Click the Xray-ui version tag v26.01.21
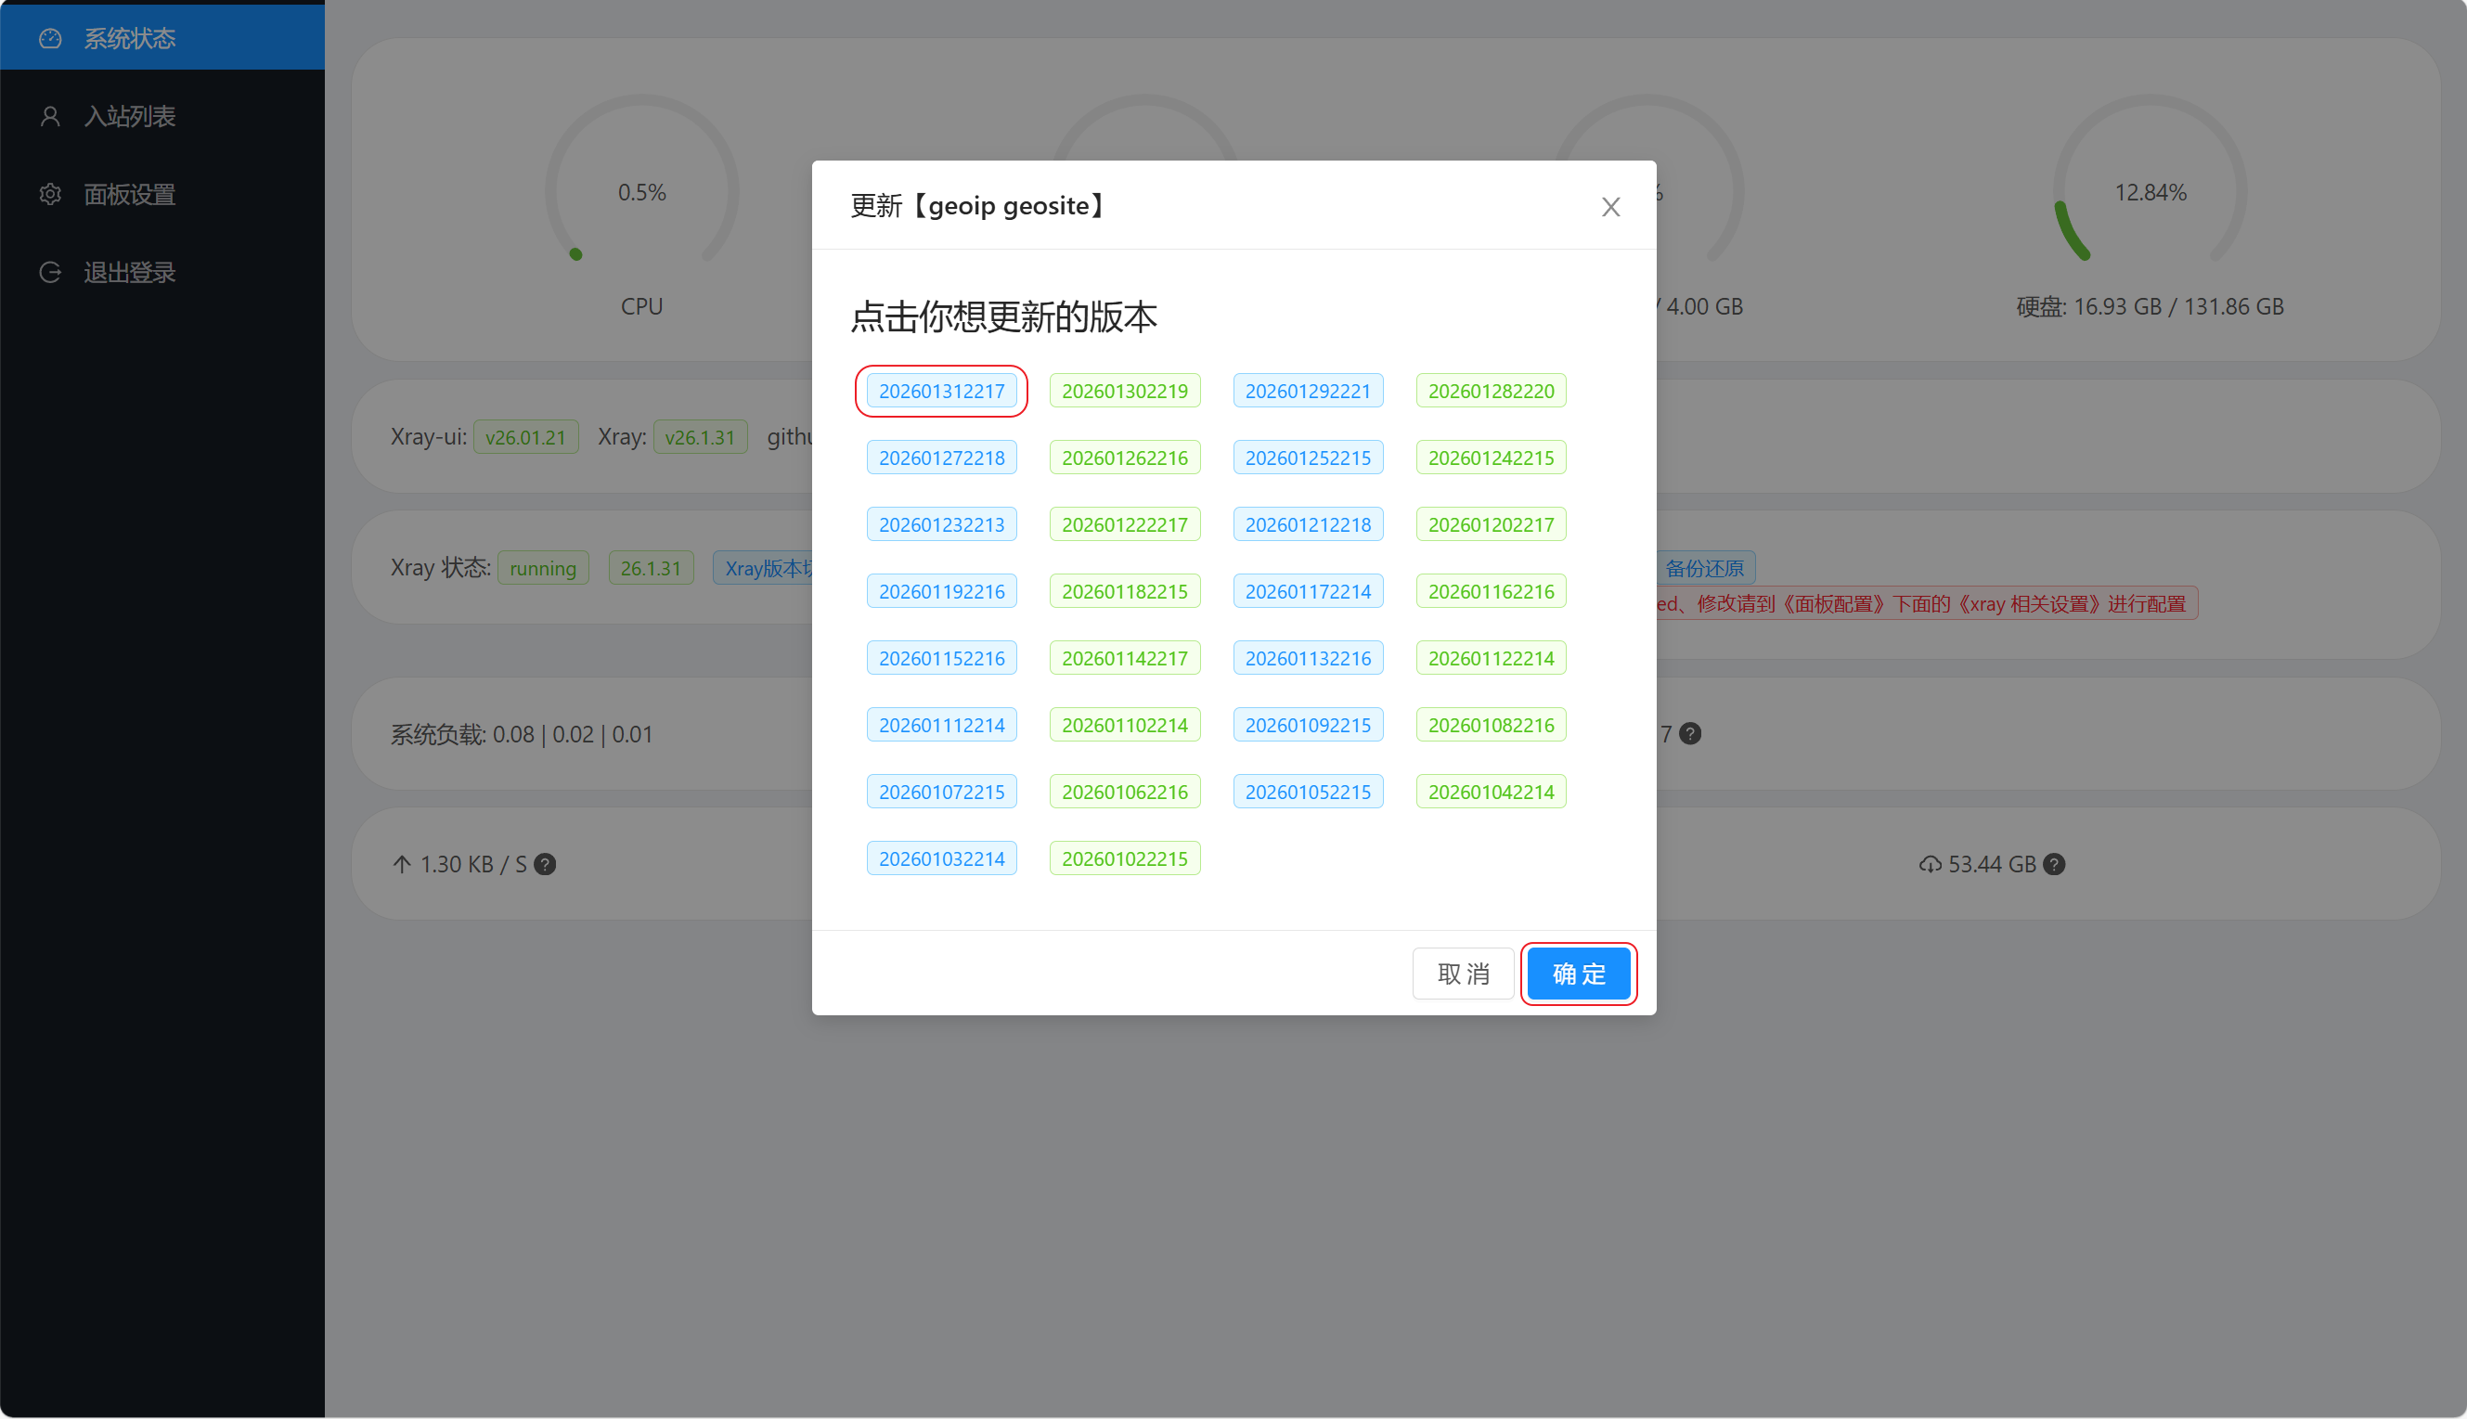This screenshot has height=1419, width=2467. (525, 436)
